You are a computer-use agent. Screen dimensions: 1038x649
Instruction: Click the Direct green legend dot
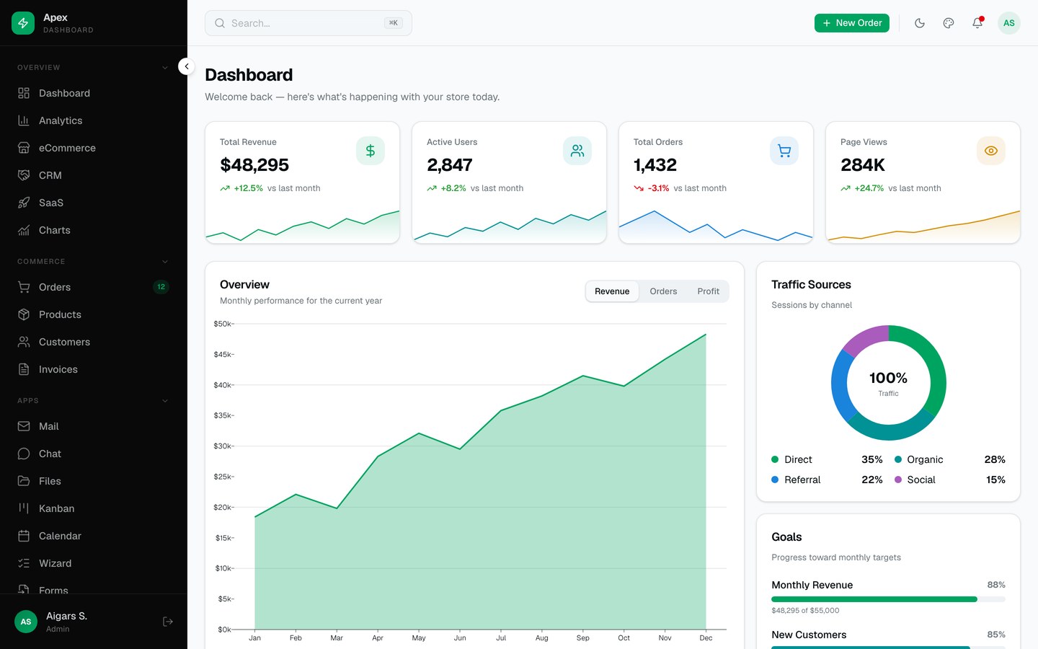click(x=775, y=459)
